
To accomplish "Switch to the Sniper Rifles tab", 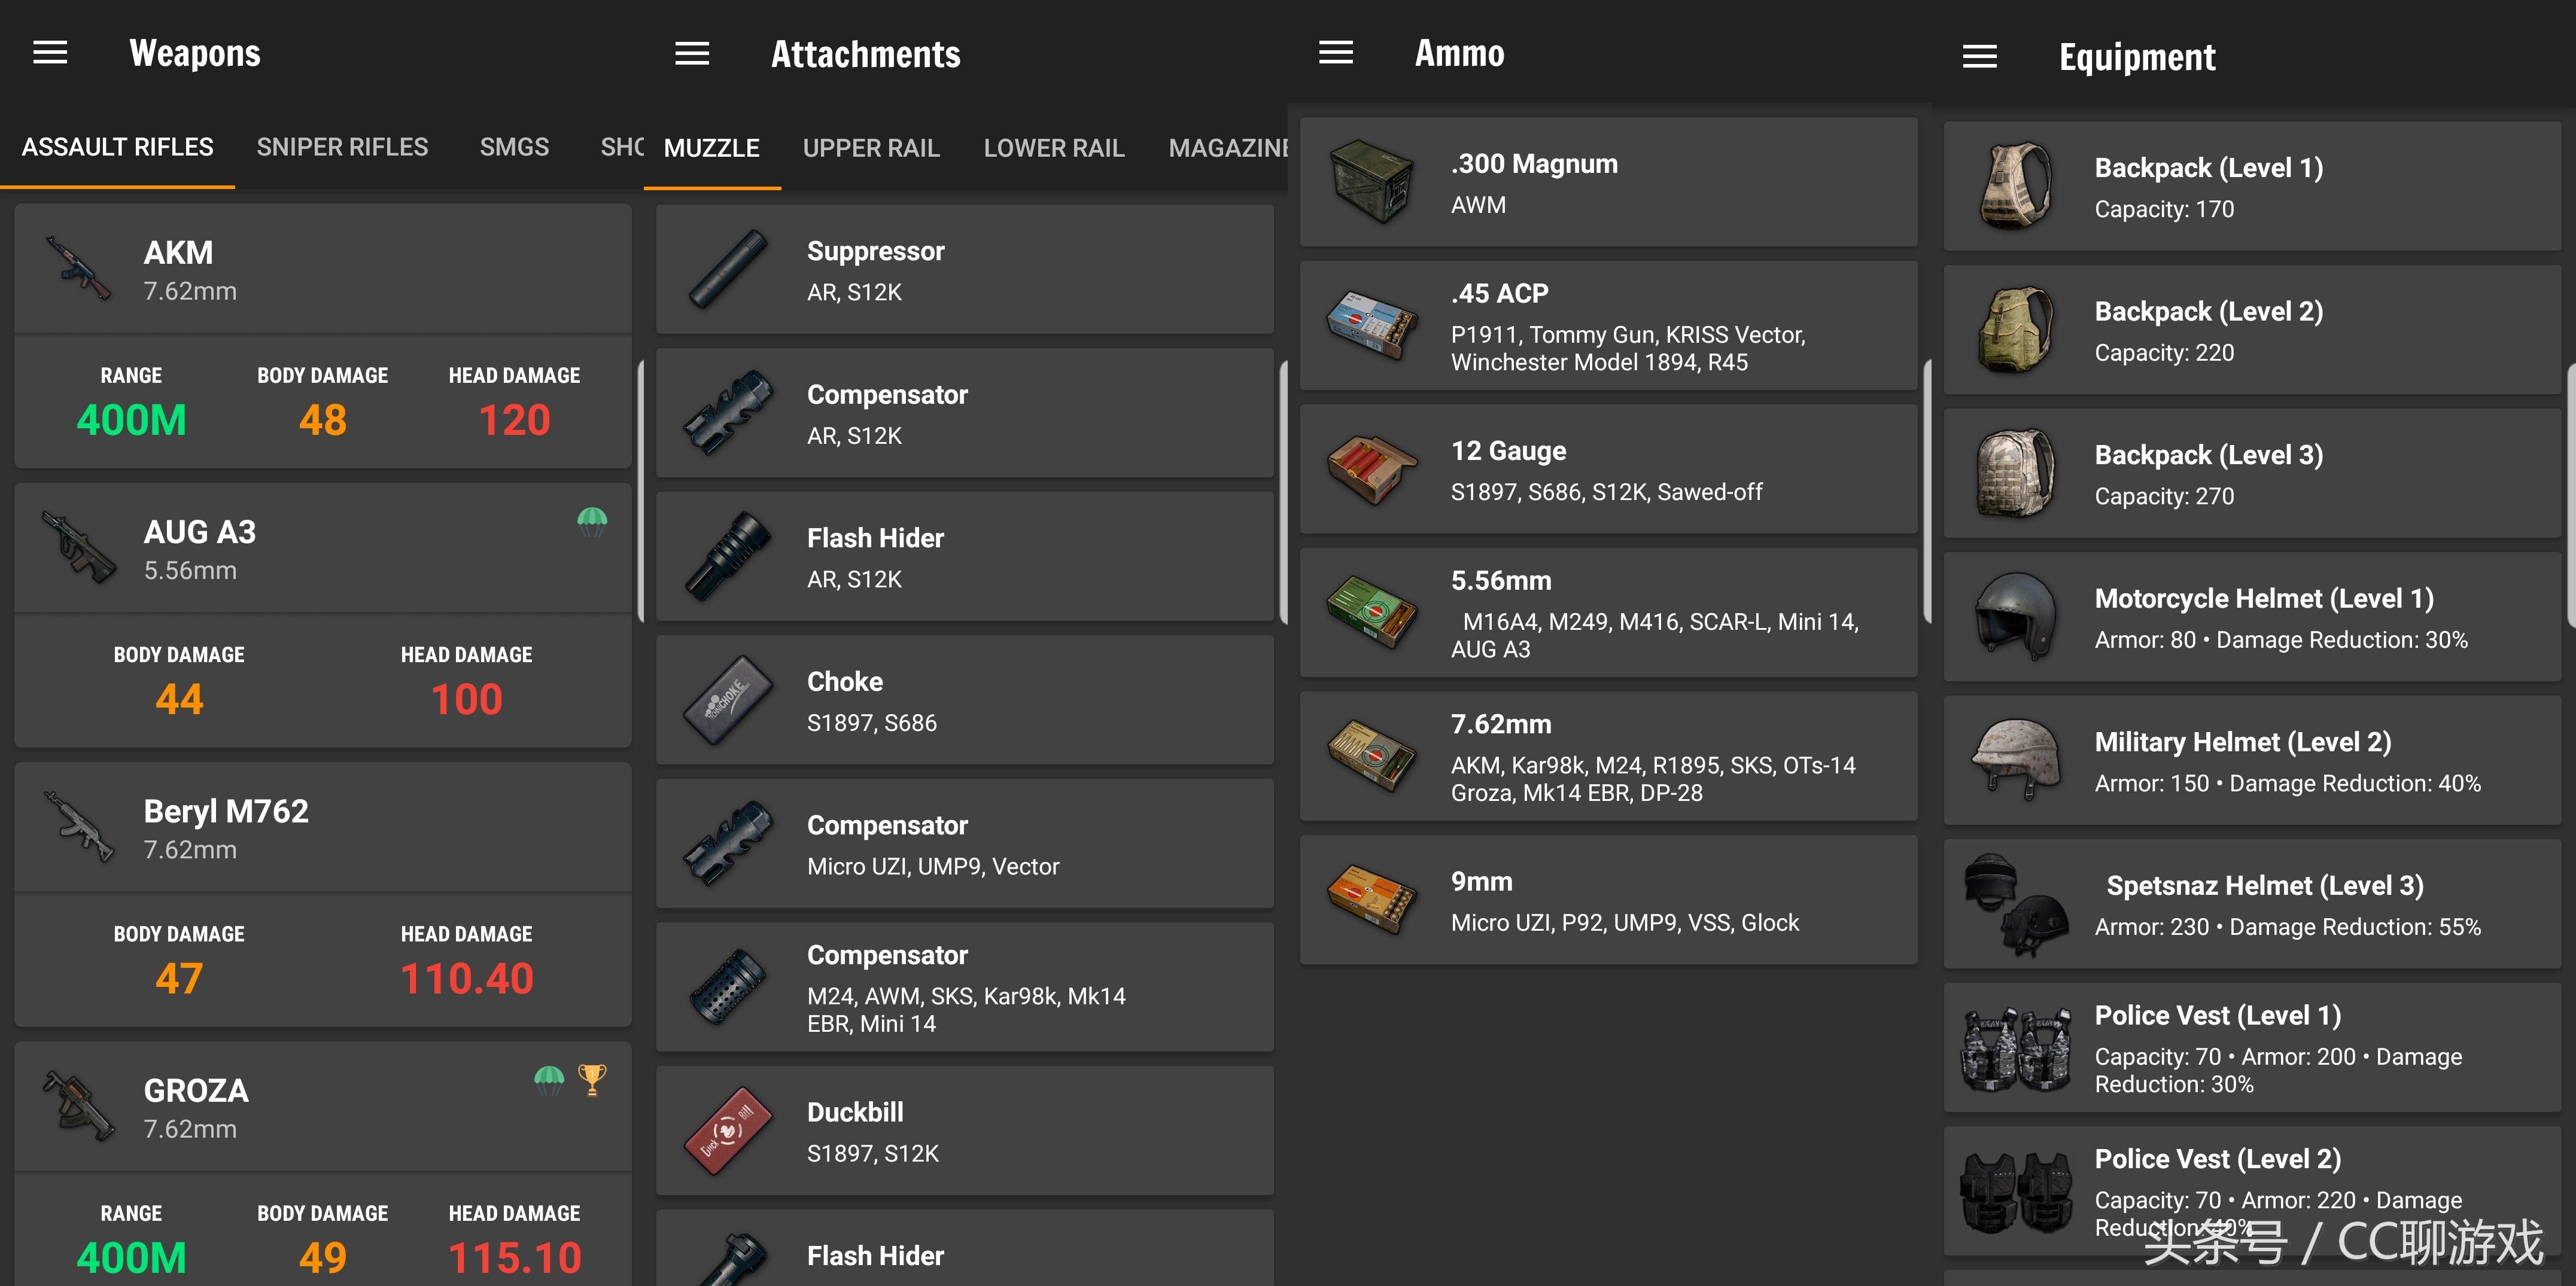I will click(342, 148).
